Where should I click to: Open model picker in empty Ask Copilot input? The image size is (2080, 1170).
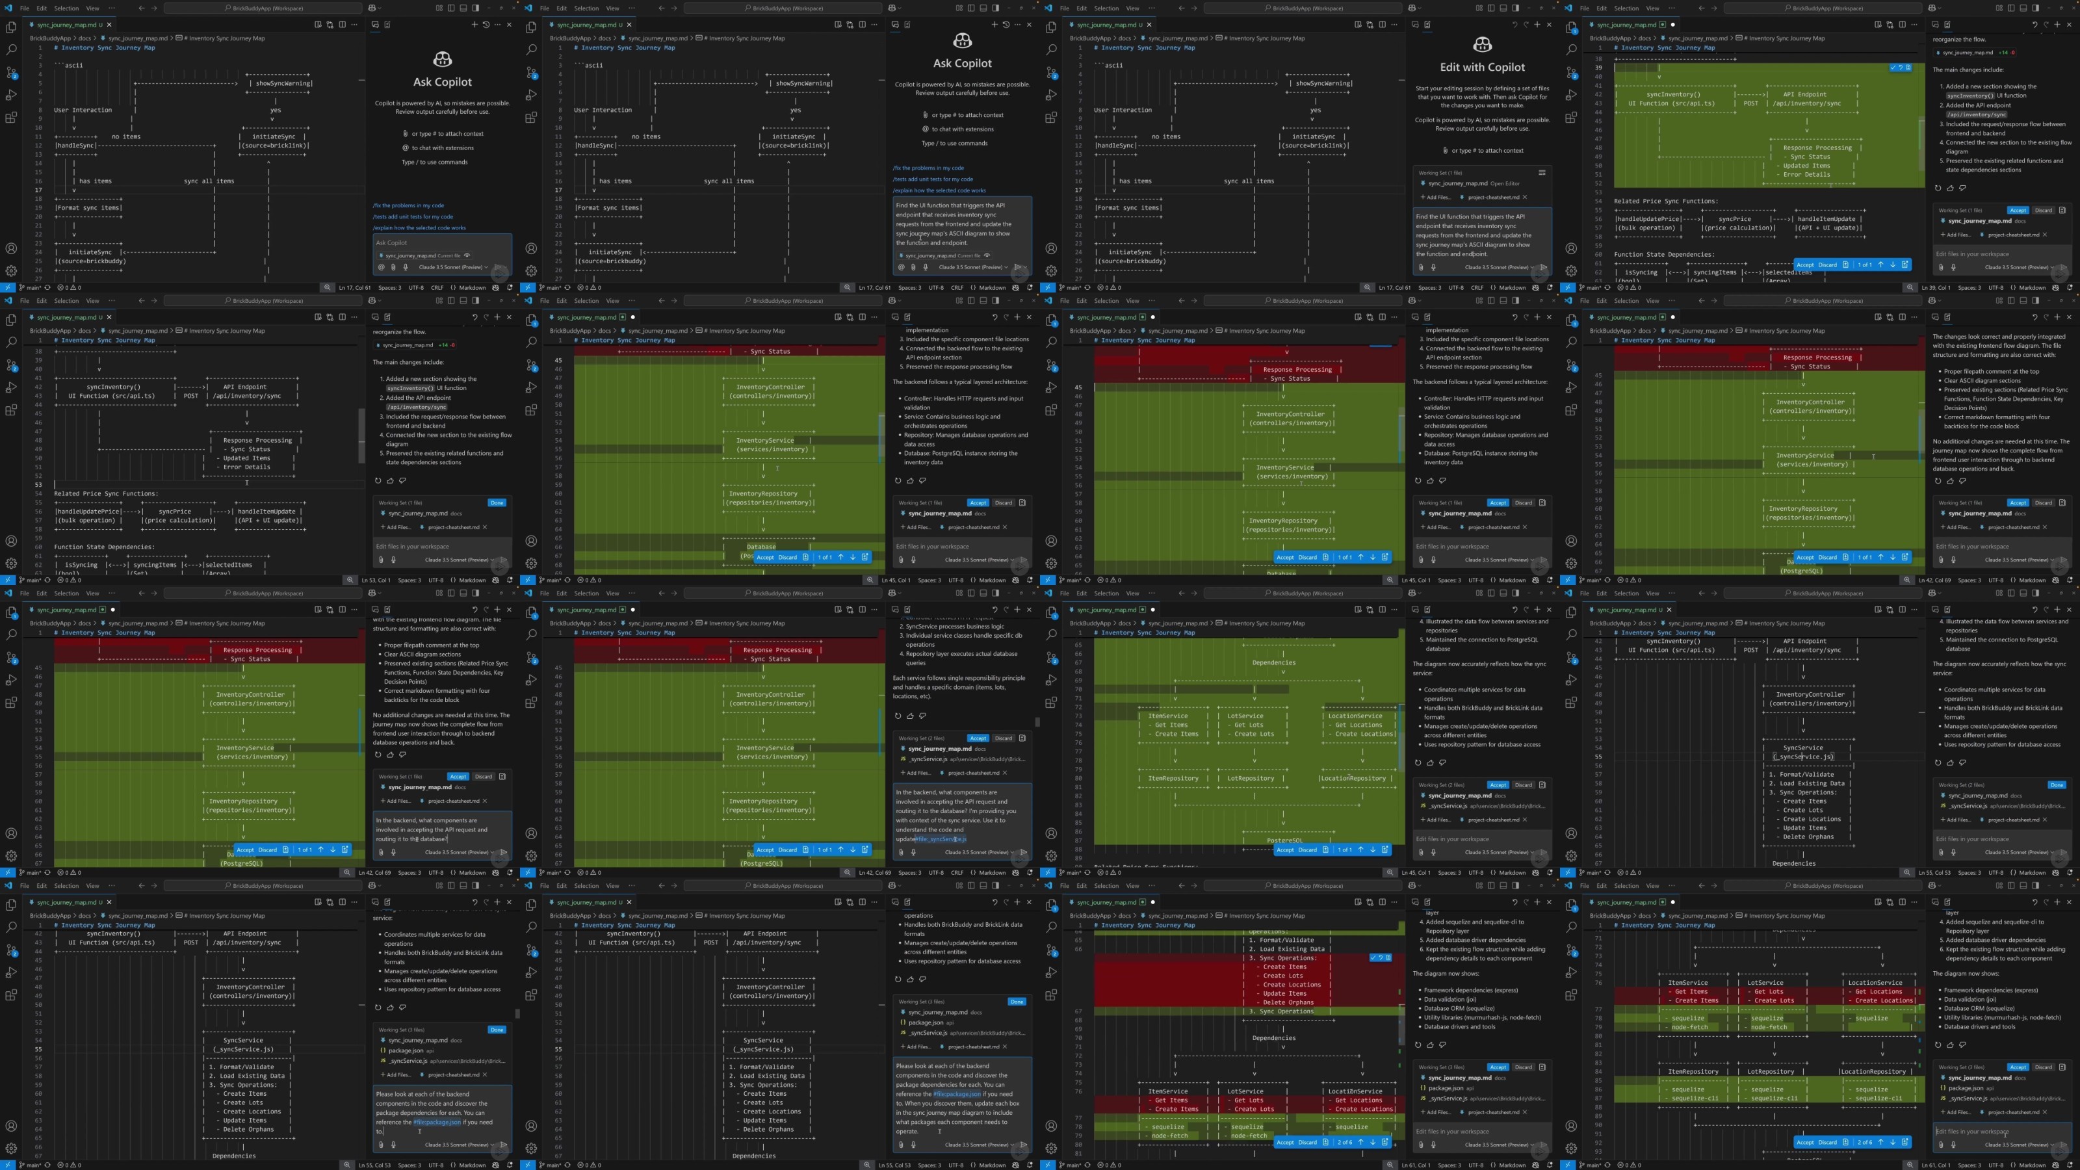pyautogui.click(x=454, y=267)
